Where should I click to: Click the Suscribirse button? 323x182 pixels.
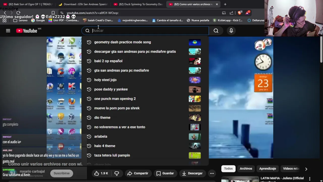pos(62,173)
